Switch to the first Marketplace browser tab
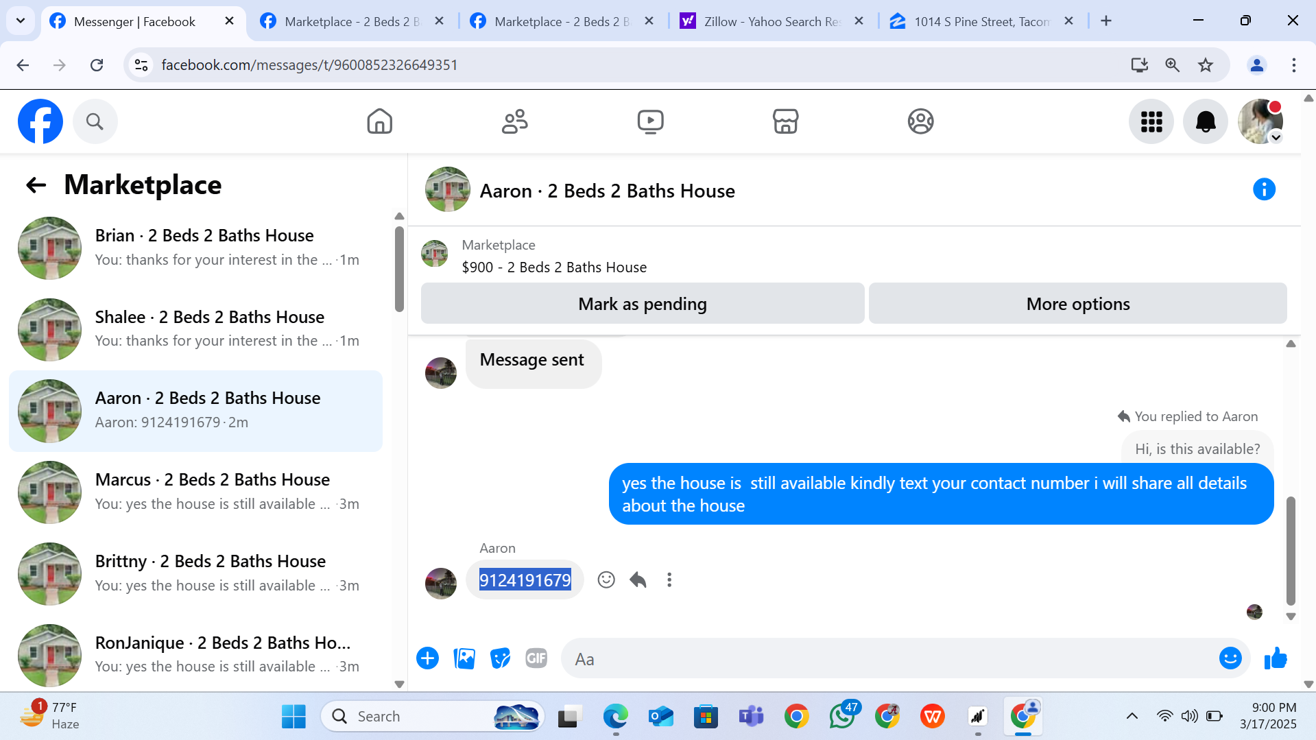 (352, 21)
